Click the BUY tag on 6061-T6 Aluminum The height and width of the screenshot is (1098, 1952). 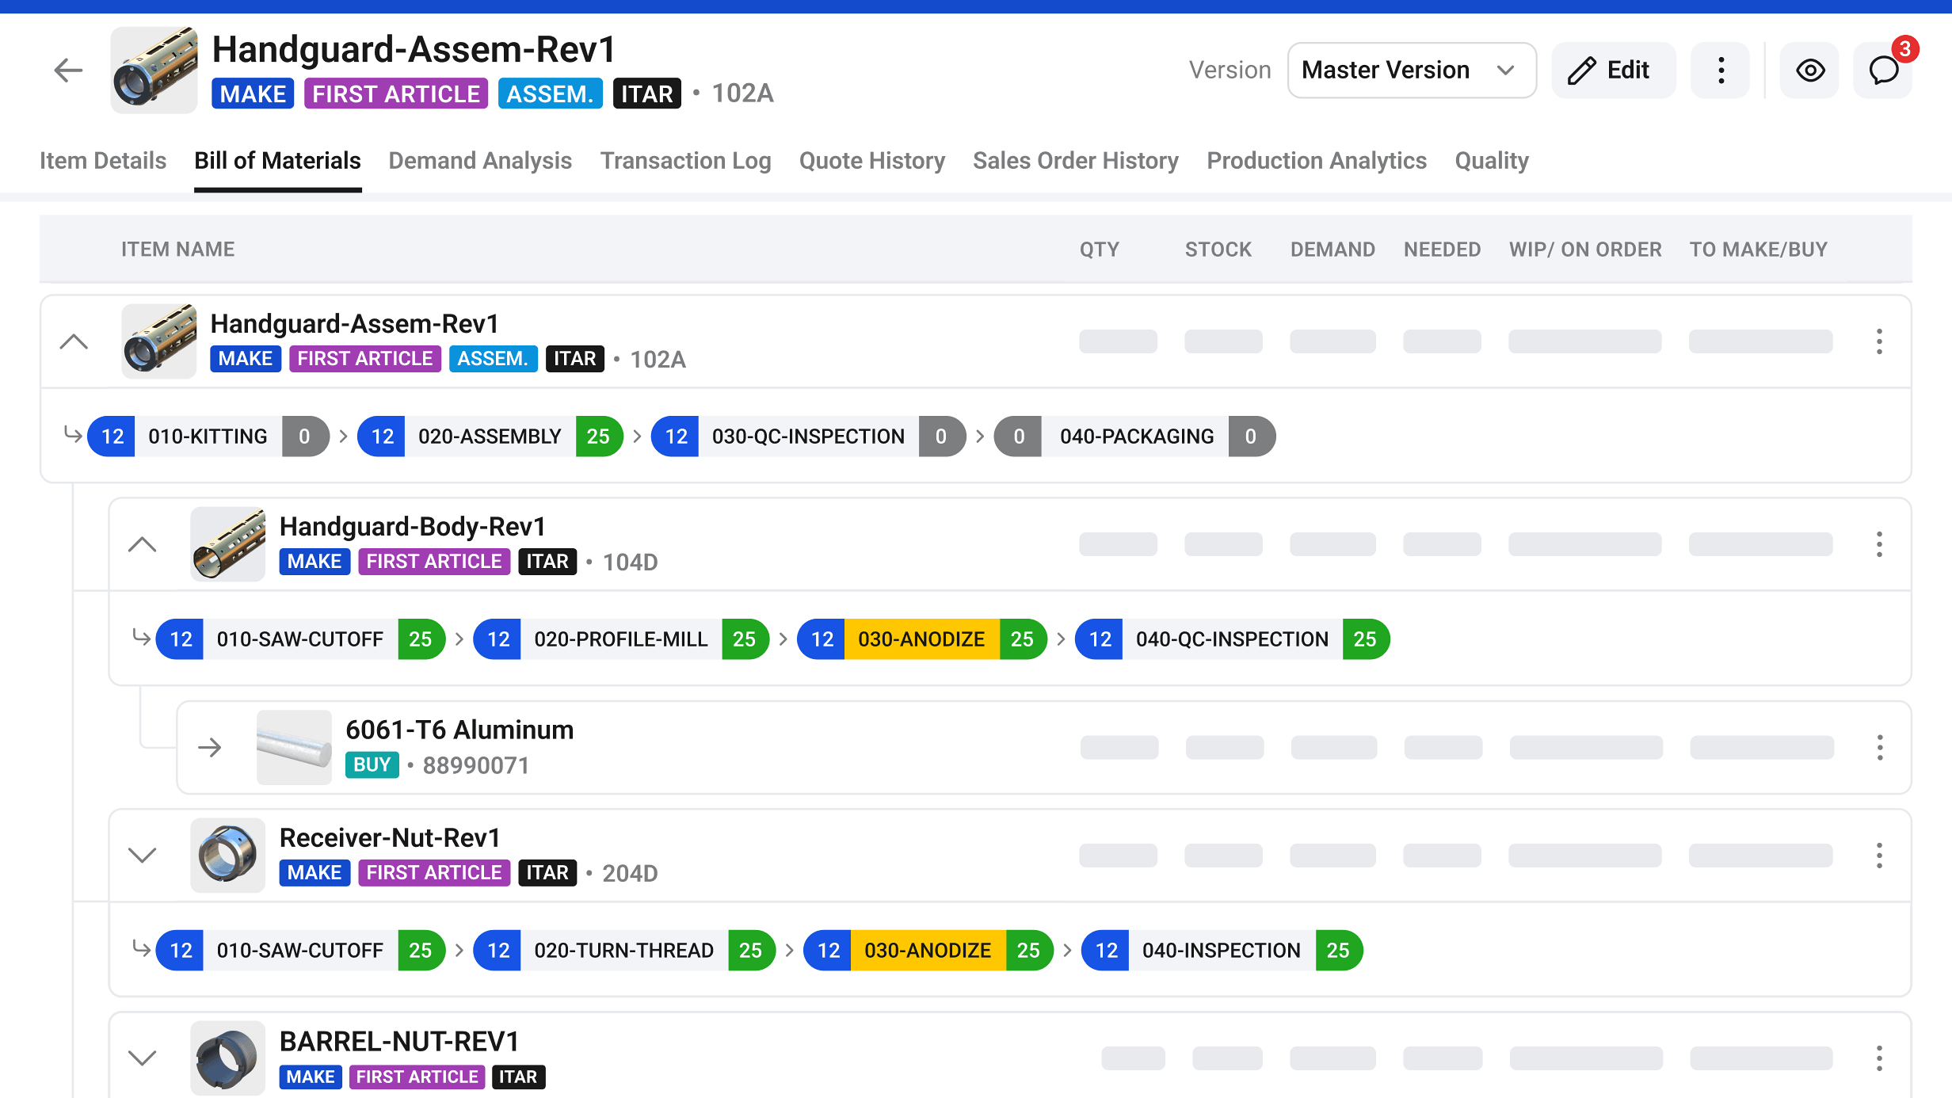(372, 765)
